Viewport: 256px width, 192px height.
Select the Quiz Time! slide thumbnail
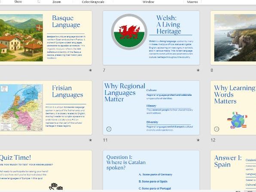46,170
